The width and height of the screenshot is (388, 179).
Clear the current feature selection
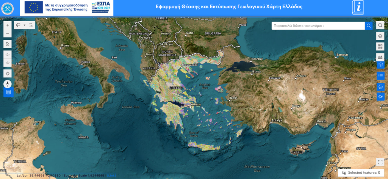coord(31,25)
